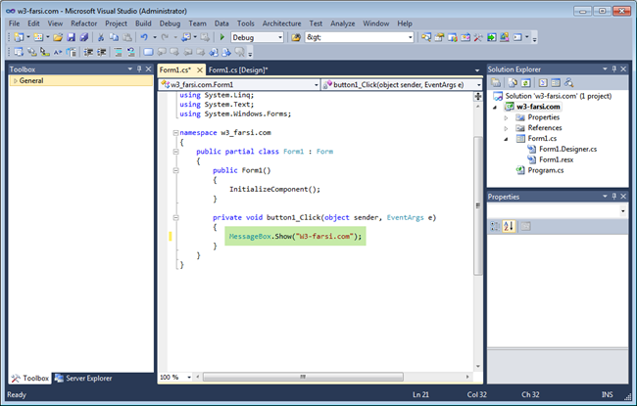Viewport: 637px width, 406px height.
Task: Close the Form1.cs editor tab
Action: point(200,69)
